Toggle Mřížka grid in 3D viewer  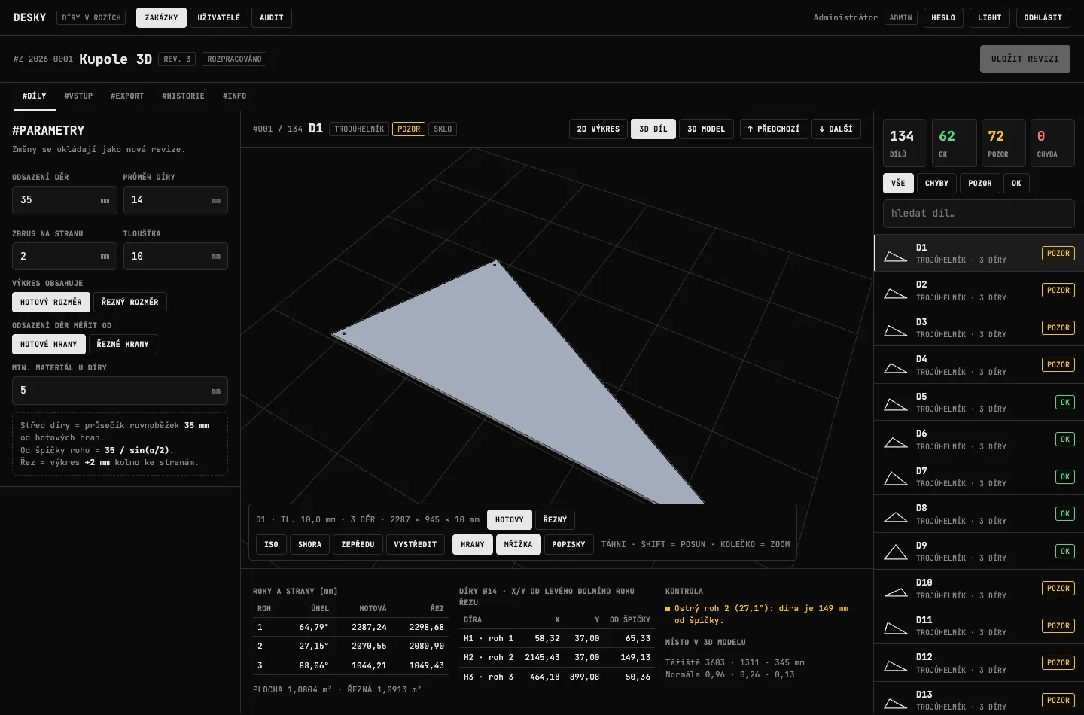(518, 544)
